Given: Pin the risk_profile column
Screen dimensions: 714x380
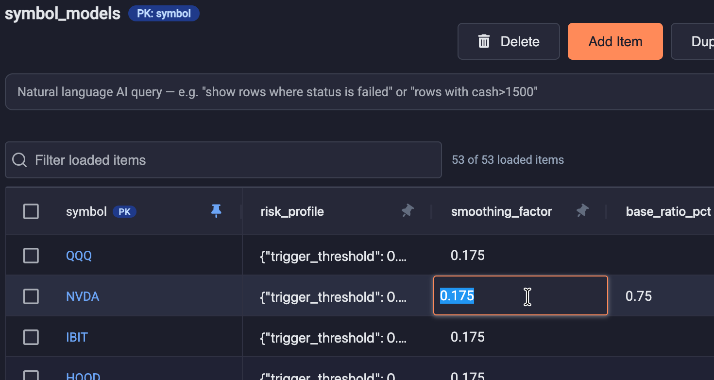Looking at the screenshot, I should point(408,211).
